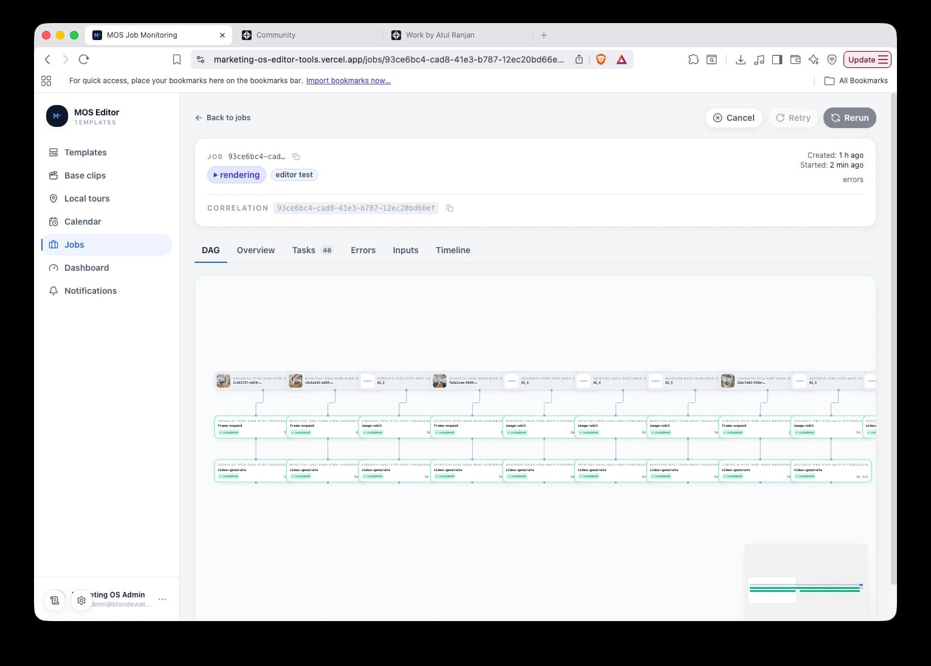The width and height of the screenshot is (931, 666).
Task: Select video-generate node showing 1m 12s
Action: [831, 471]
